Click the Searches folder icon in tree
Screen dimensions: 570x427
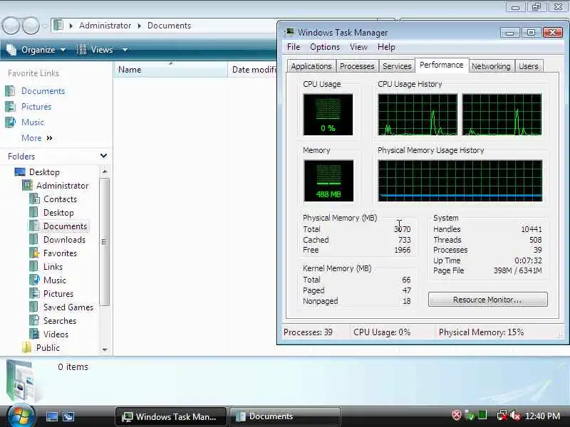coord(34,321)
